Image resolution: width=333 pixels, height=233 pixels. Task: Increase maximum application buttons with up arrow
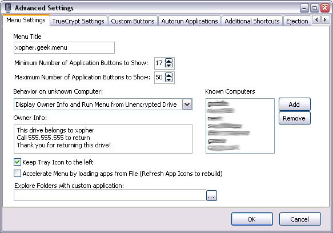(x=169, y=75)
